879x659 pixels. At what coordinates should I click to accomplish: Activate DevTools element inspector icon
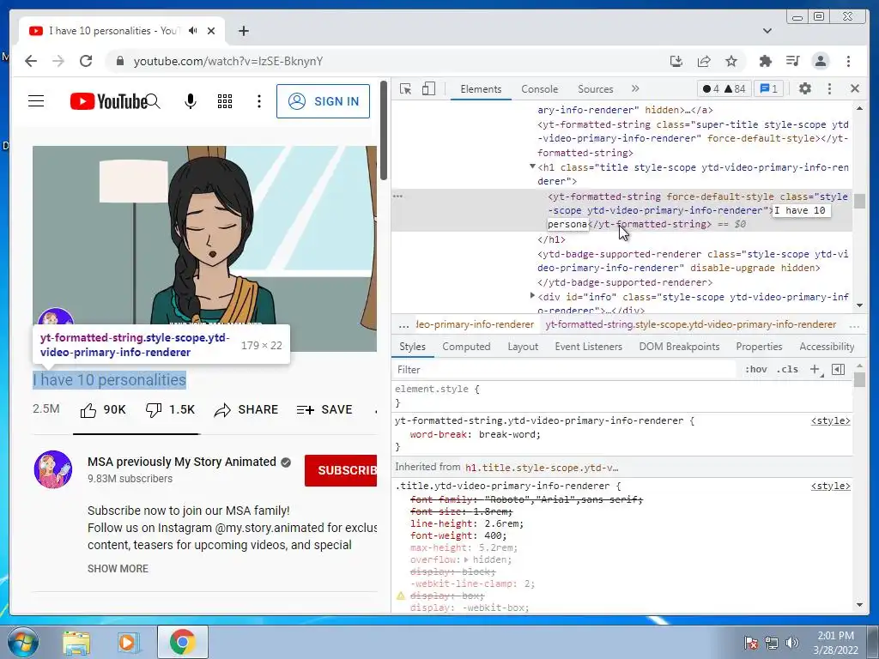coord(406,89)
